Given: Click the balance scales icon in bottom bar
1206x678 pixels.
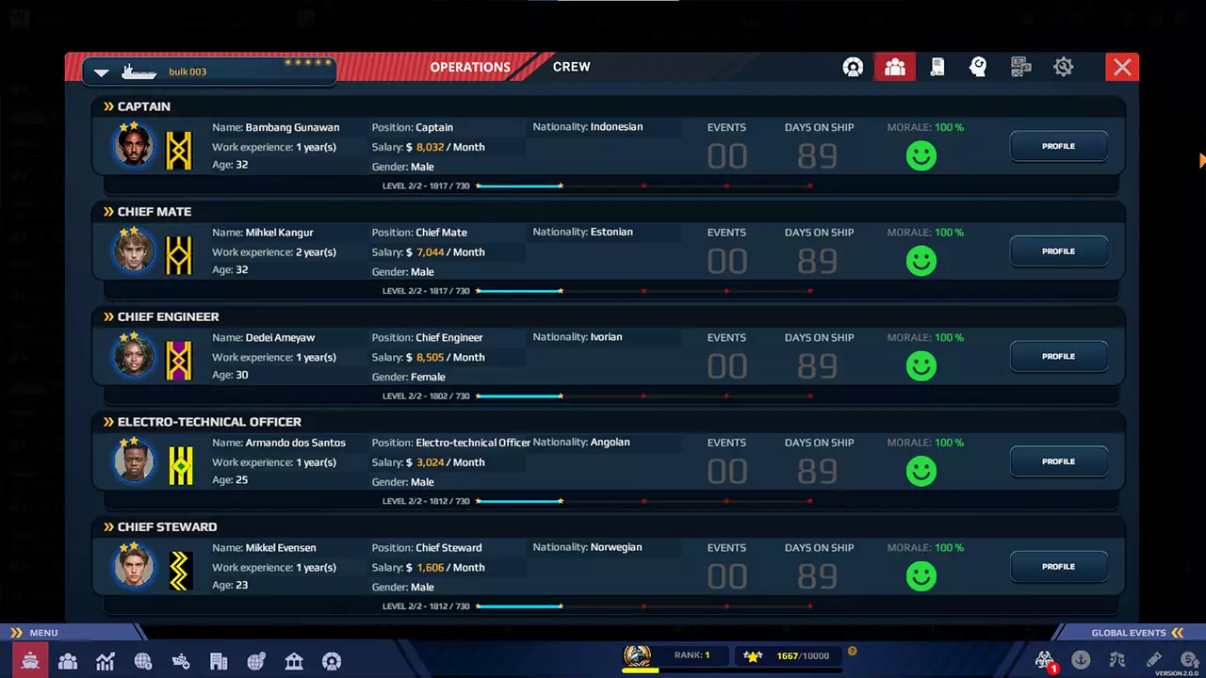Looking at the screenshot, I should pos(1117,660).
